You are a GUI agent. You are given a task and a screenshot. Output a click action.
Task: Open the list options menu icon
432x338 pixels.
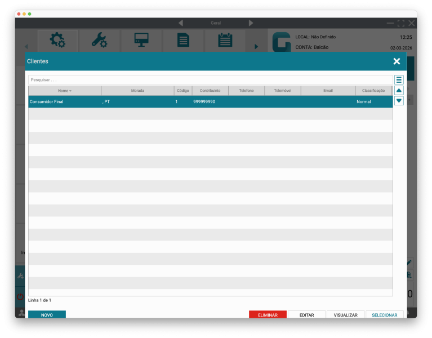tap(399, 80)
